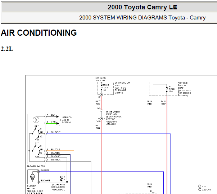Screen dimensions: 217x194
Task: Click 'HOT IN ON OR START' label
Action: click(x=101, y=79)
